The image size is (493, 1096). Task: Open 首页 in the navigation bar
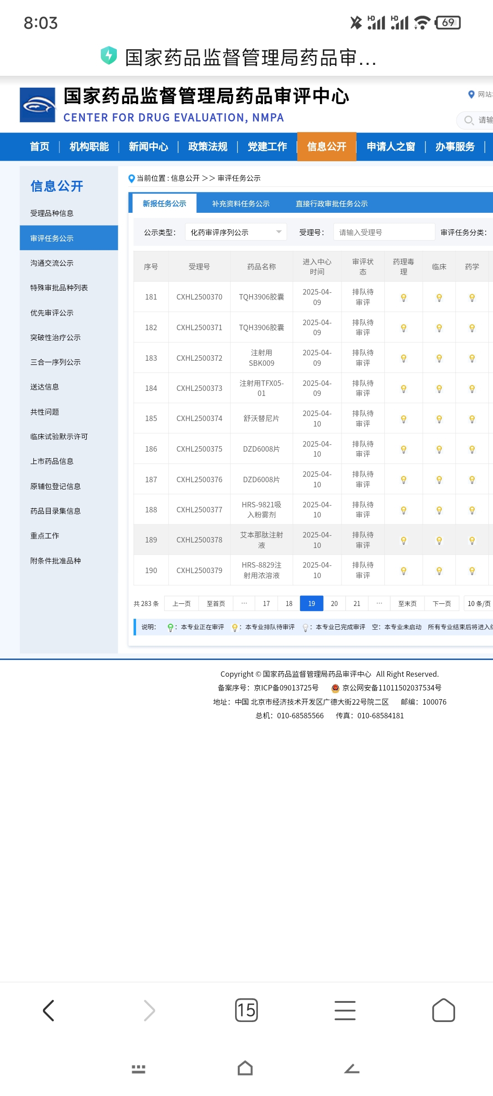39,147
